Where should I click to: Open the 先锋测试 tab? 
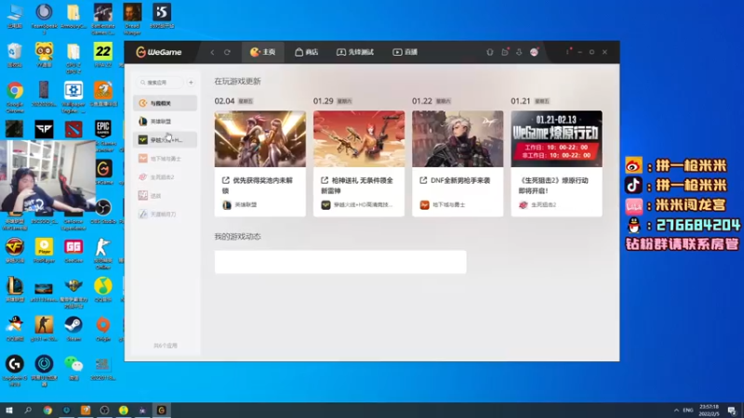355,52
